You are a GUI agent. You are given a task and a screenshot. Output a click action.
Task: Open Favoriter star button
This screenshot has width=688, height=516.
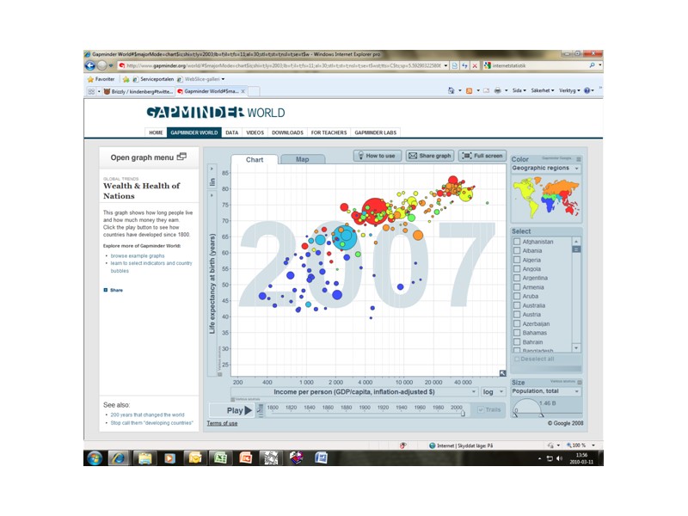pos(101,79)
